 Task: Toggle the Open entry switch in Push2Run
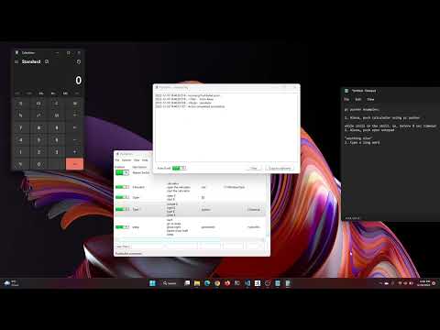(122, 197)
